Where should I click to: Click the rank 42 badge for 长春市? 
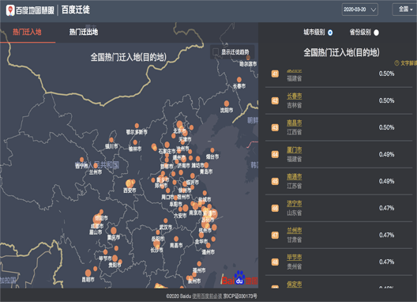point(275,100)
